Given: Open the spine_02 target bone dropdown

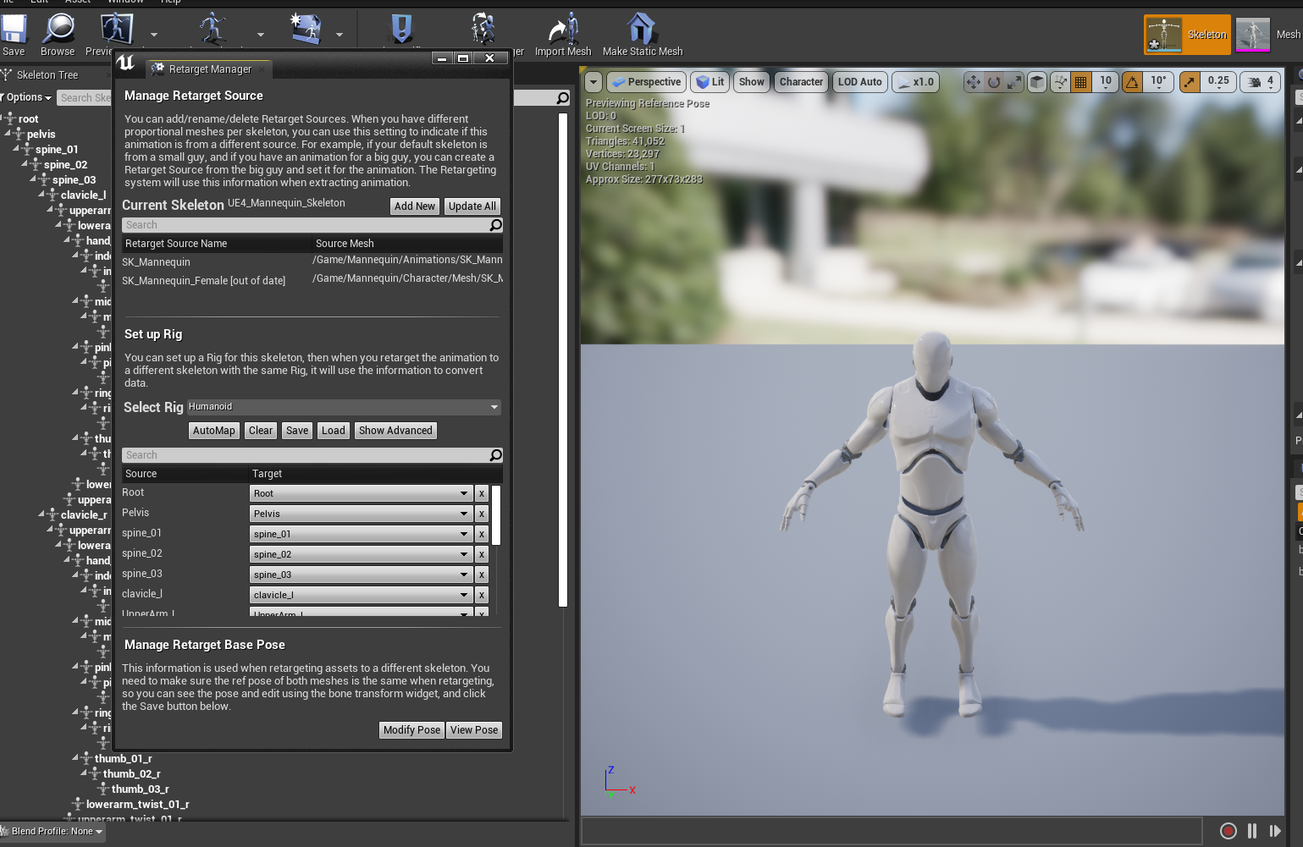Looking at the screenshot, I should click(x=362, y=554).
